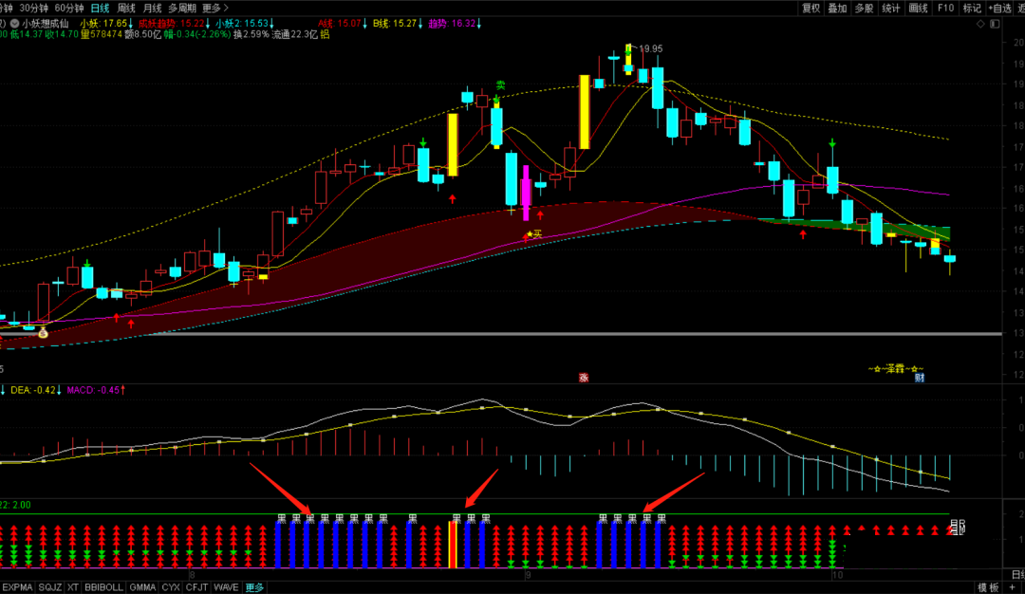
Task: Select the 周线 weekly chart tab
Action: [x=126, y=8]
